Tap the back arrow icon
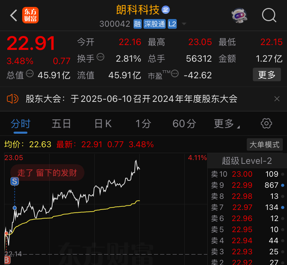Image resolution: width=287 pixels, height=265 pixels. pos(14,15)
